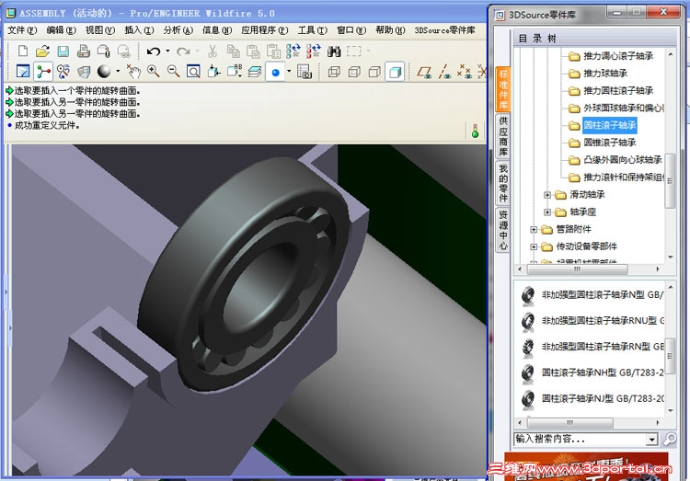This screenshot has height=481, width=690.
Task: Expand the 管路附件 tree node
Action: (x=535, y=229)
